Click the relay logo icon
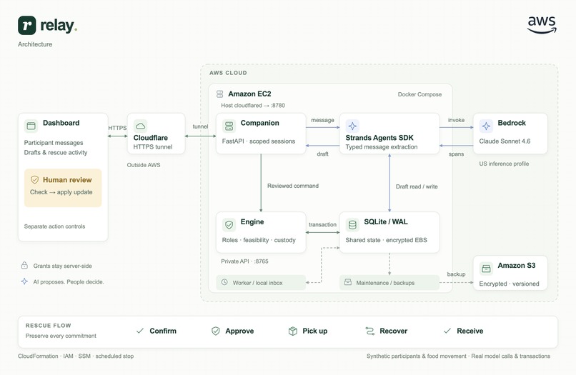This screenshot has width=576, height=375. click(27, 25)
